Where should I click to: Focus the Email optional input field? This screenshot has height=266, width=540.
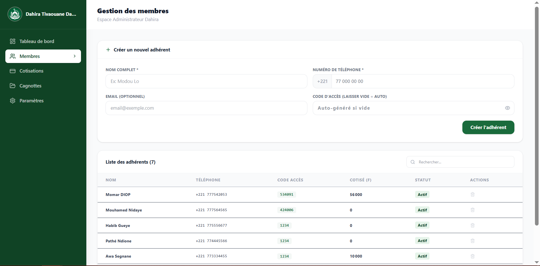(206, 108)
